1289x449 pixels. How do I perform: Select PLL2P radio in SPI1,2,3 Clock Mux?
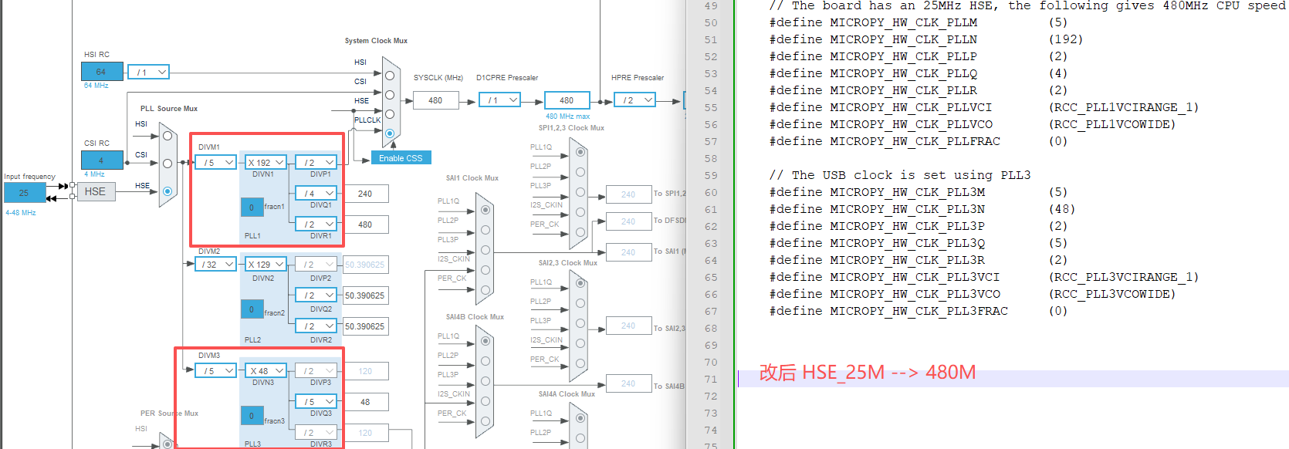tap(580, 172)
